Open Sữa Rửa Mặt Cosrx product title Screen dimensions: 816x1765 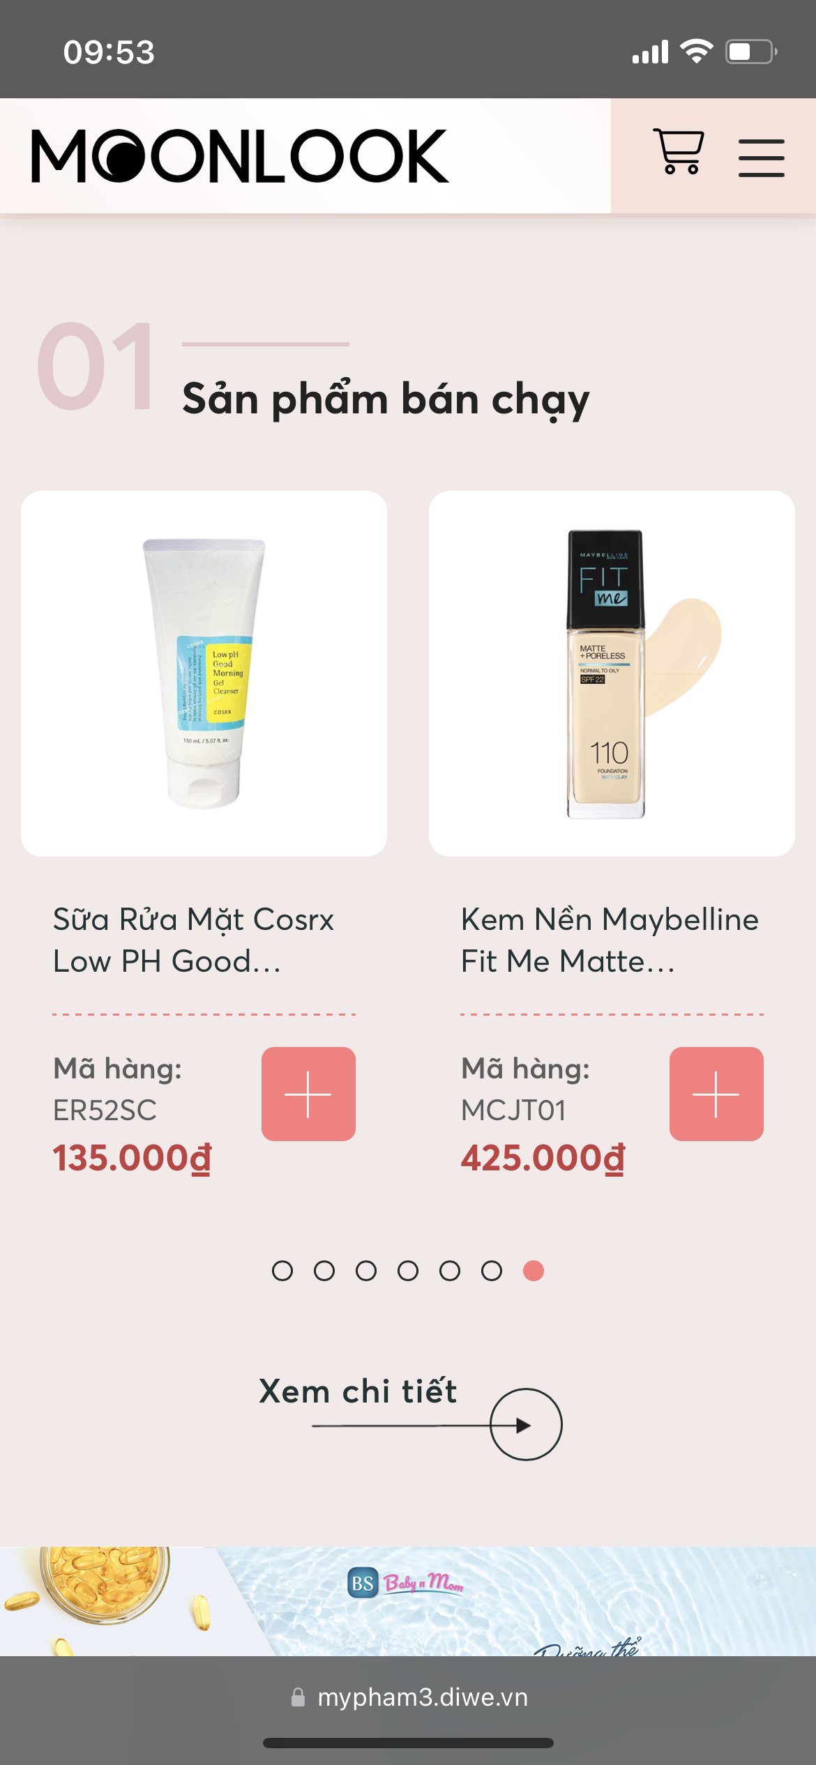(194, 940)
